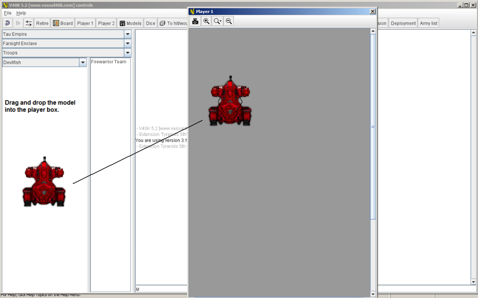The image size is (478, 298).
Task: Click main window scrollbar up arrow
Action: point(473,32)
